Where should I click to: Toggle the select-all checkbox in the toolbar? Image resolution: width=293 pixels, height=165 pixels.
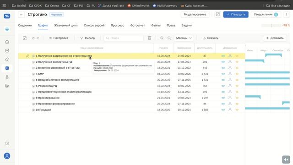click(x=25, y=38)
